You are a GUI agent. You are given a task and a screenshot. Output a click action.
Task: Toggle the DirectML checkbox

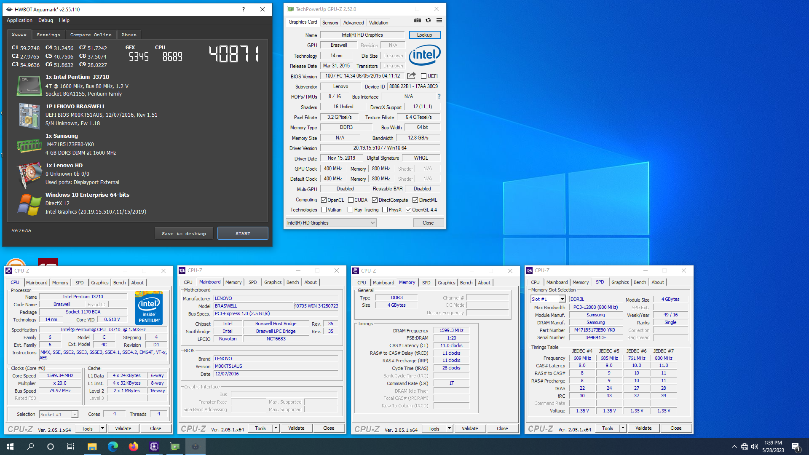[415, 200]
